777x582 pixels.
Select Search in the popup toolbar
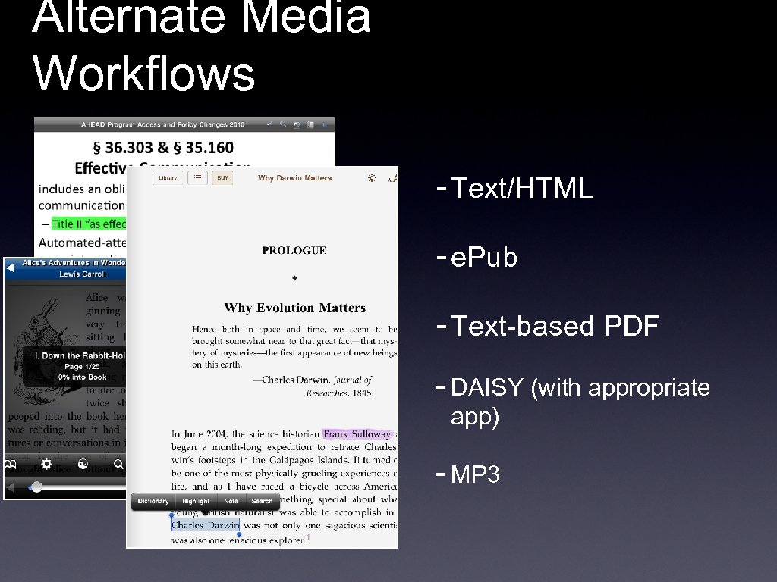coord(262,501)
